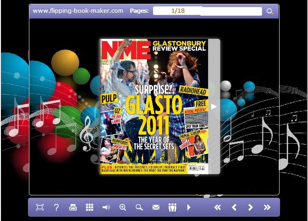Show page thumbnails grid icon
The width and height of the screenshot is (308, 221).
tap(90, 207)
